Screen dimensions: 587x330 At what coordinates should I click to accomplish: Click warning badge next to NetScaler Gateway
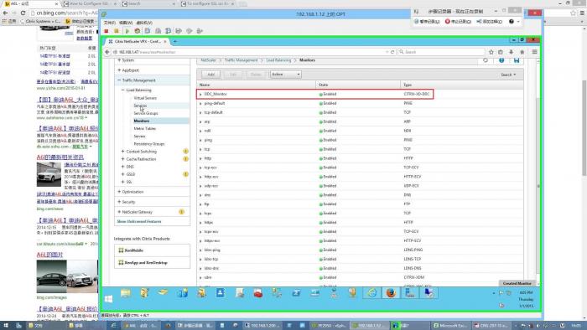pyautogui.click(x=182, y=212)
